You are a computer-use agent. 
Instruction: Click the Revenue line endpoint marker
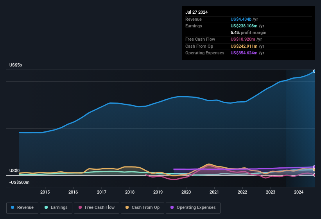coord(314,71)
